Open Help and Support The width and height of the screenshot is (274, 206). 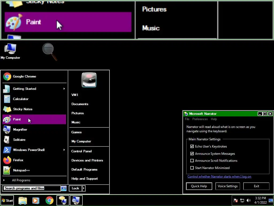pyautogui.click(x=85, y=179)
